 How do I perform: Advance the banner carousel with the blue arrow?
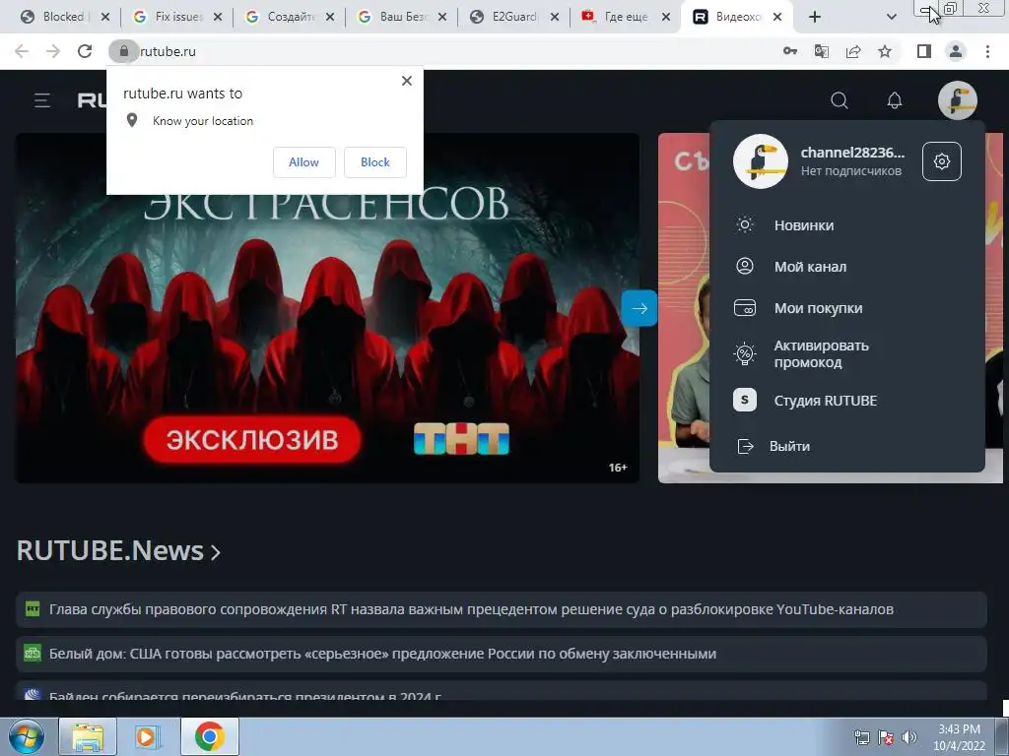(639, 308)
